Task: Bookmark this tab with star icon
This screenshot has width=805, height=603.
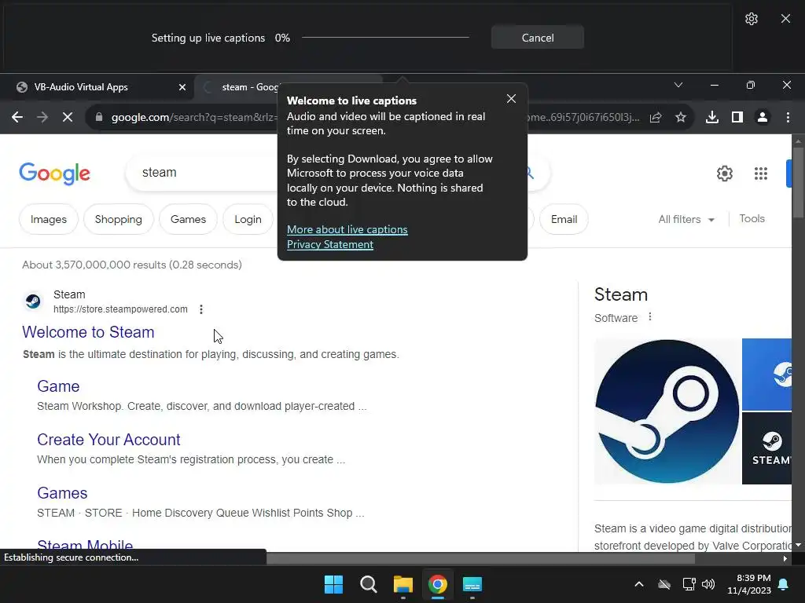Action: (x=681, y=118)
